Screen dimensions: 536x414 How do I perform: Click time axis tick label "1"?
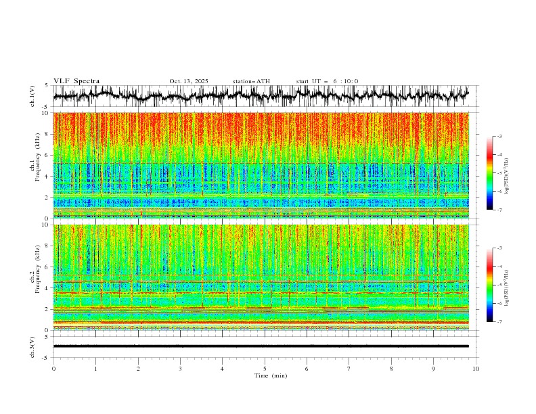(x=95, y=369)
